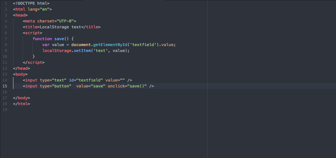The image size is (336, 158).
Task: Click the save function name on line 7
Action: 59,39
